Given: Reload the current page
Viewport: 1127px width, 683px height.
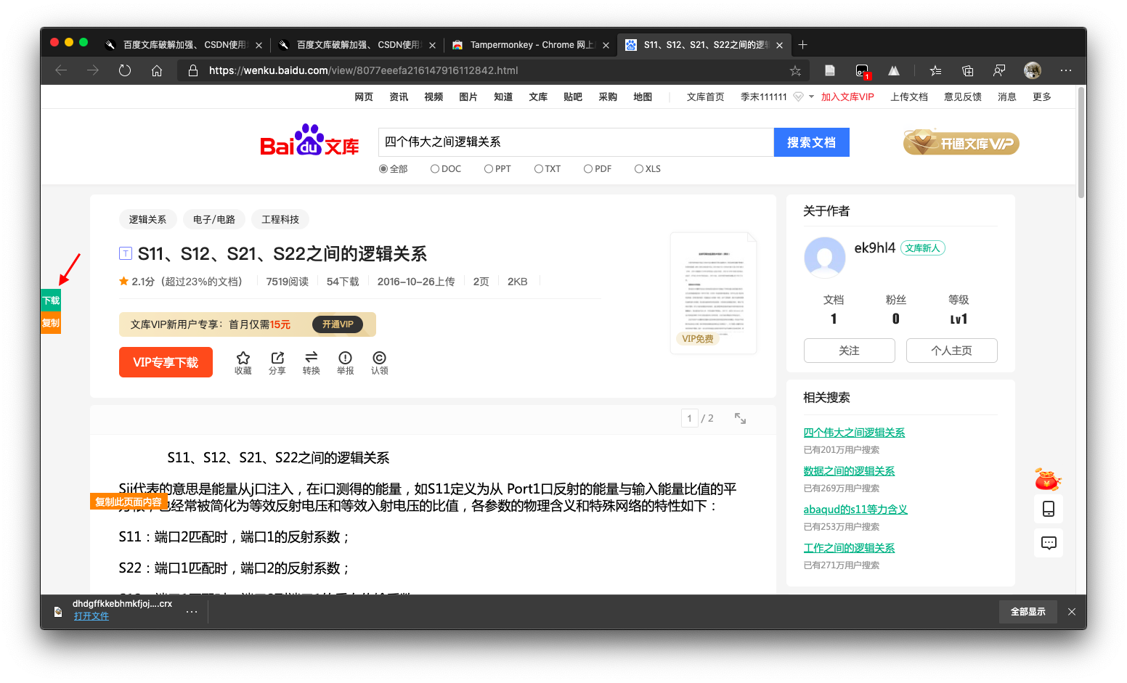Looking at the screenshot, I should coord(125,70).
